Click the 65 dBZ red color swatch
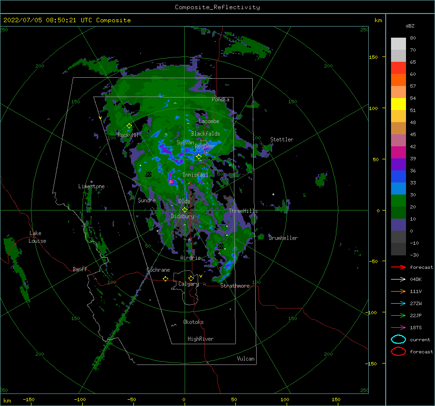The width and height of the screenshot is (435, 406). [x=398, y=68]
